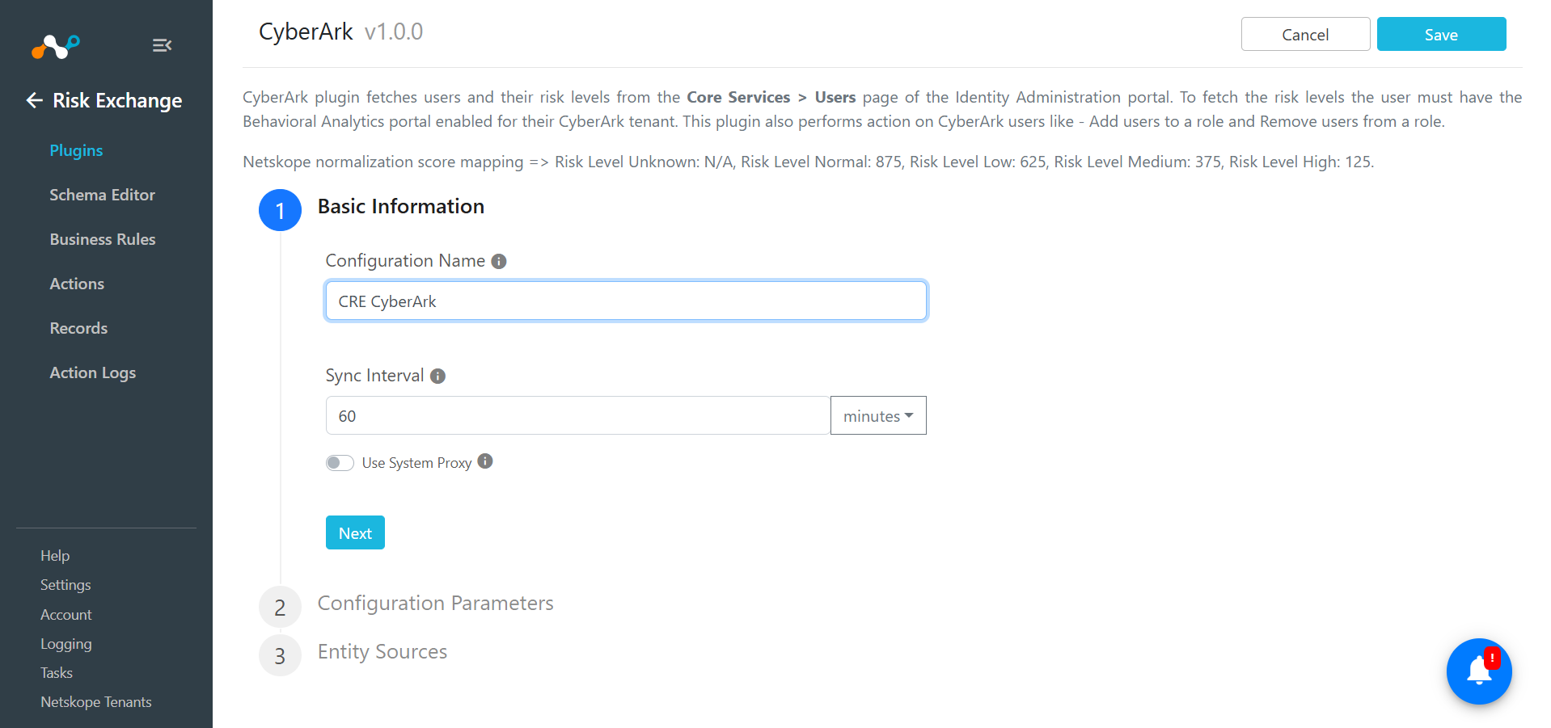
Task: Open the notifications bell icon
Action: pos(1479,671)
